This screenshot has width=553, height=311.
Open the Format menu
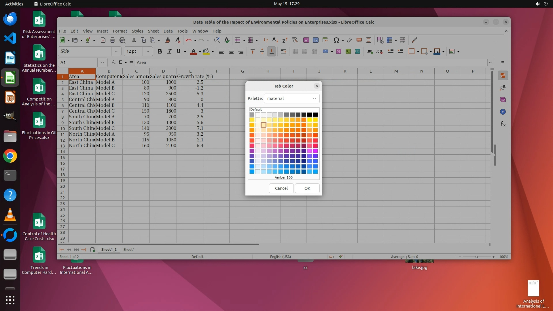pyautogui.click(x=120, y=31)
